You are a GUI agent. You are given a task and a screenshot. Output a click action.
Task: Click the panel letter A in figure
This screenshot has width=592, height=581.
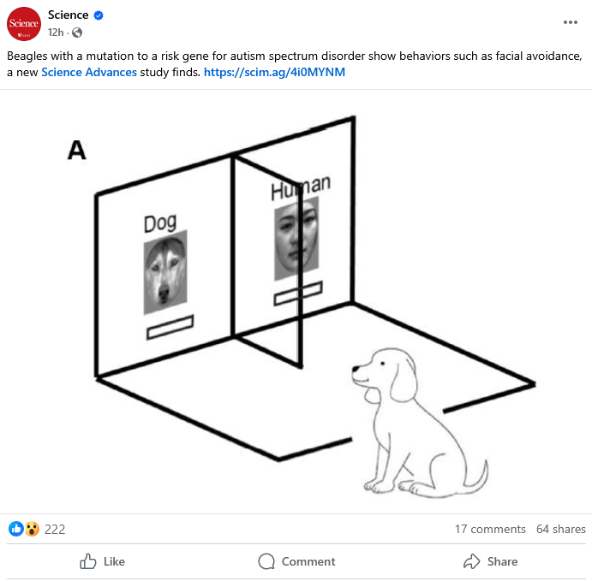(x=76, y=150)
